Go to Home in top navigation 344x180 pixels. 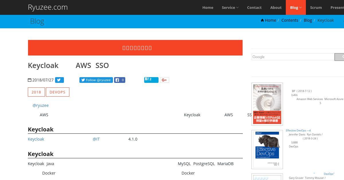(x=208, y=7)
